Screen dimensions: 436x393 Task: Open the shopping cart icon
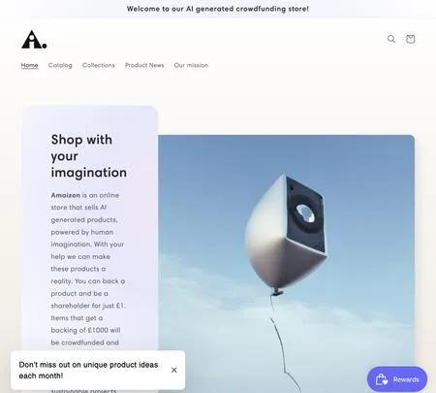(410, 39)
